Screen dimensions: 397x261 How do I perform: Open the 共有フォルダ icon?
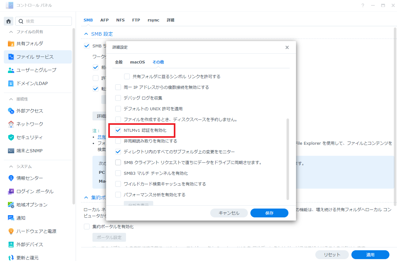click(11, 44)
